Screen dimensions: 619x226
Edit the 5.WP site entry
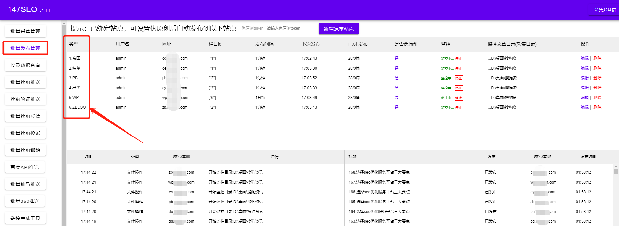584,98
